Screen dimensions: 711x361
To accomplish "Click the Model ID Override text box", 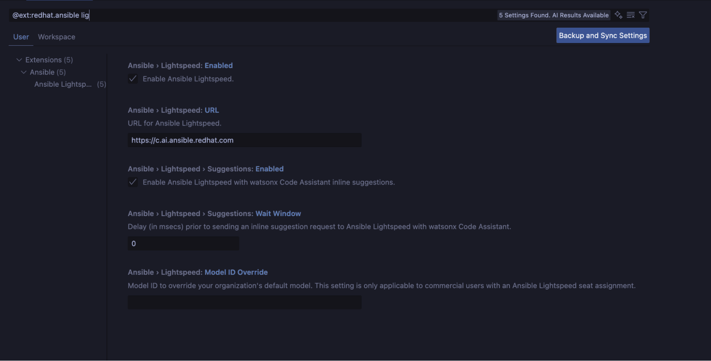I will pyautogui.click(x=244, y=302).
